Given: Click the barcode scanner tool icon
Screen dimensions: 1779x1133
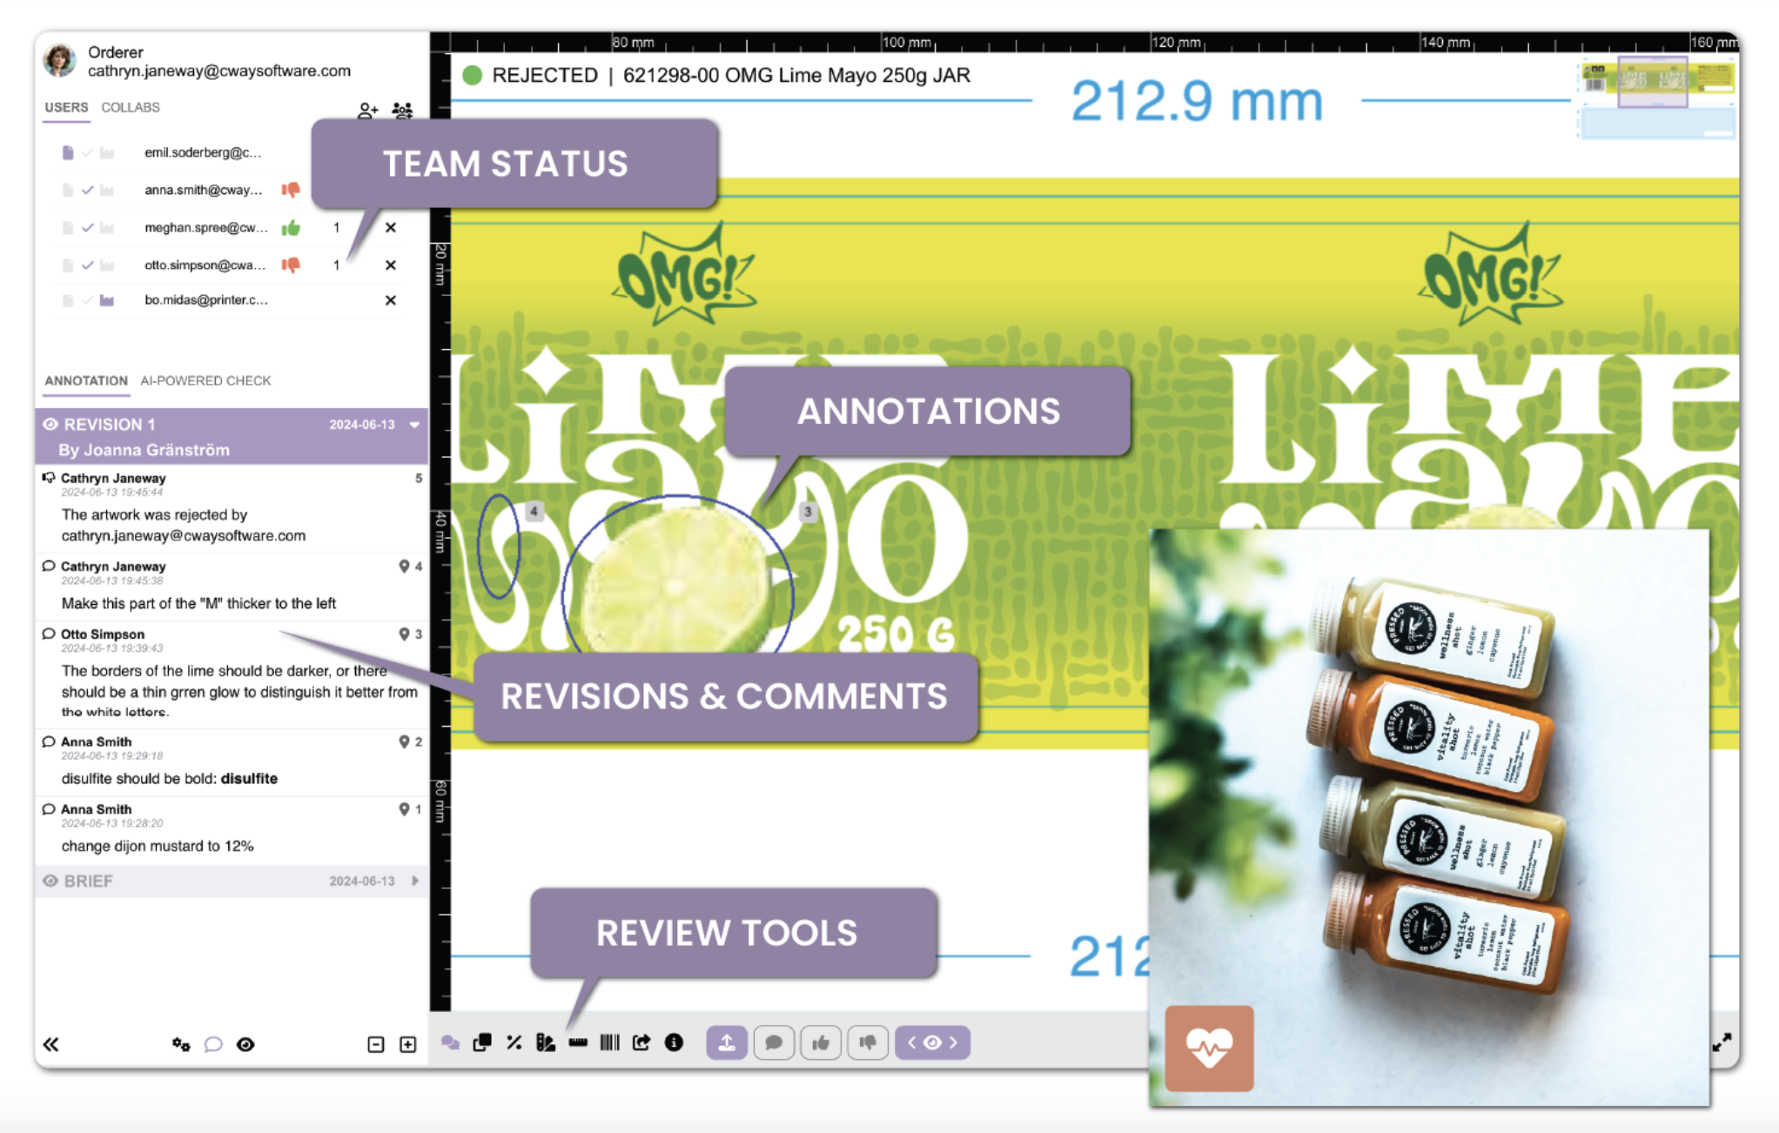Looking at the screenshot, I should pyautogui.click(x=609, y=1042).
